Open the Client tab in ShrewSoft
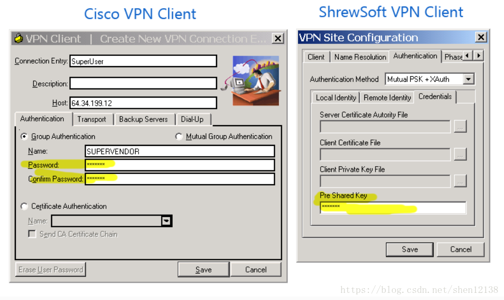The height and width of the screenshot is (300, 504). 316,57
